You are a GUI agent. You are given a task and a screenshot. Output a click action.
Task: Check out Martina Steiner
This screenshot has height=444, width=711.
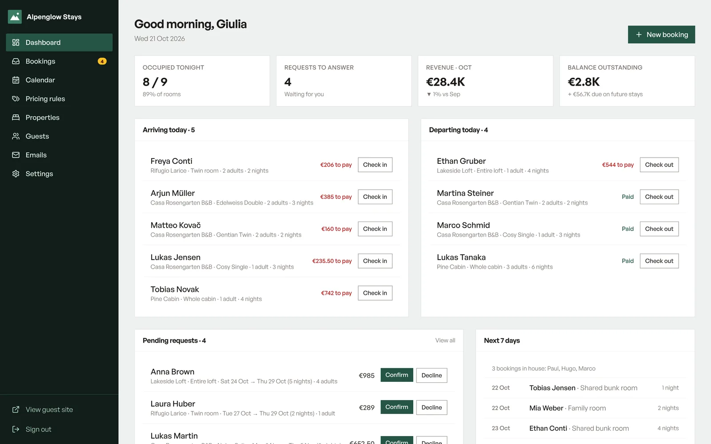659,197
